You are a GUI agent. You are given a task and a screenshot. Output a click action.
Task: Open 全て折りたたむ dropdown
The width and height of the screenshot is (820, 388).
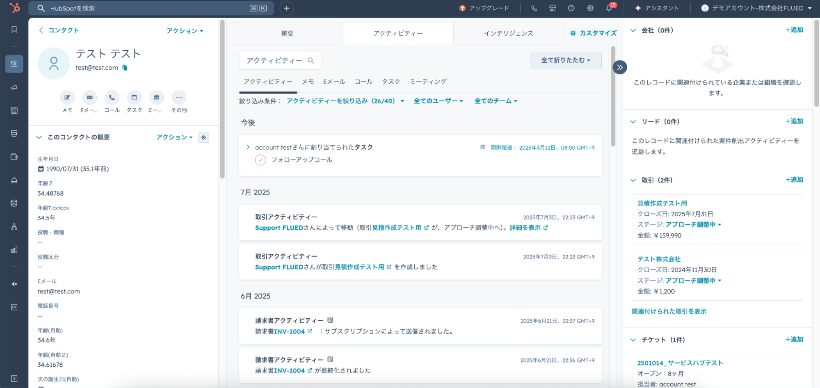click(x=565, y=60)
